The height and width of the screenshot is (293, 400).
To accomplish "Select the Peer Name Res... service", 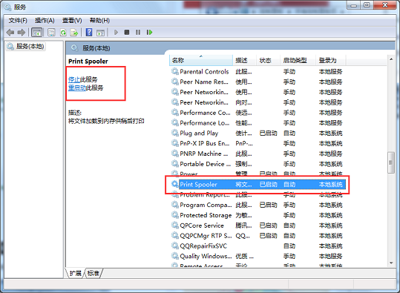I will coord(258,82).
